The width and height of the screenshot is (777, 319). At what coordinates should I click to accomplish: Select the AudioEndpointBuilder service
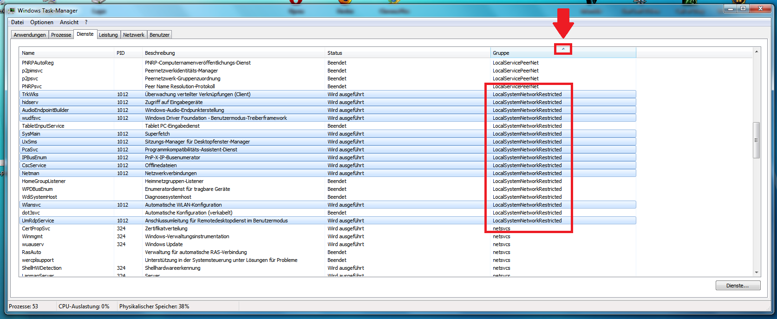coord(46,110)
